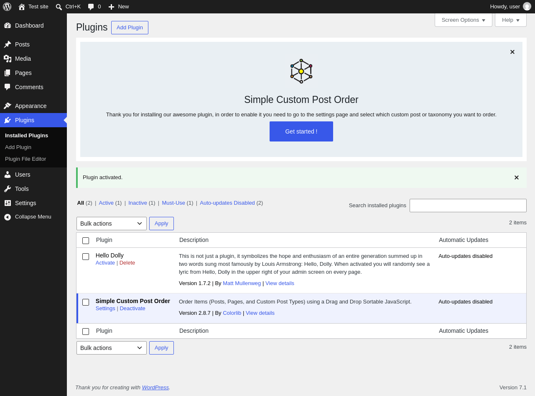Click the Description column header at top
The image size is (535, 396).
194,240
